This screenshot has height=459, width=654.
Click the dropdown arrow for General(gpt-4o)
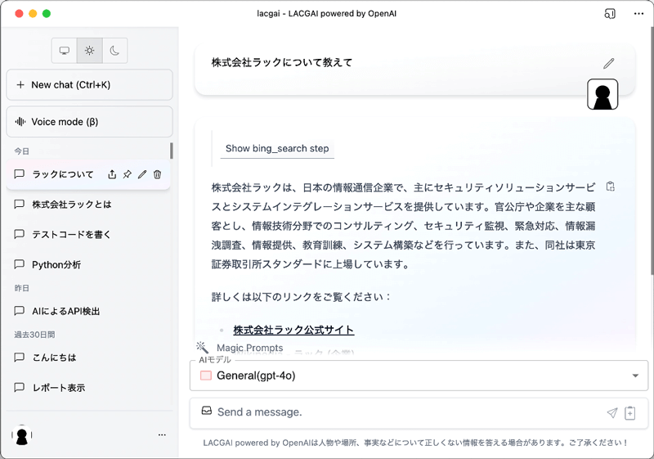(x=635, y=376)
